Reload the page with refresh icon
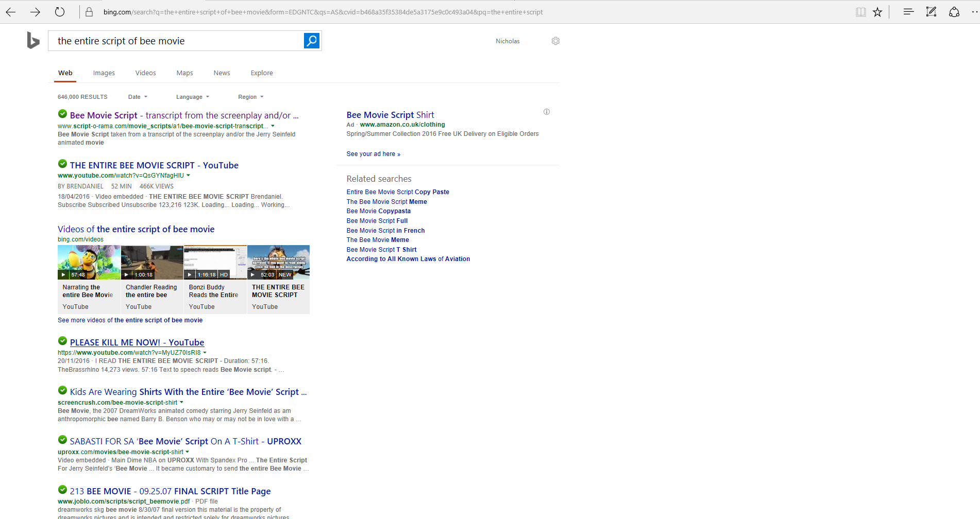980x519 pixels. 60,12
